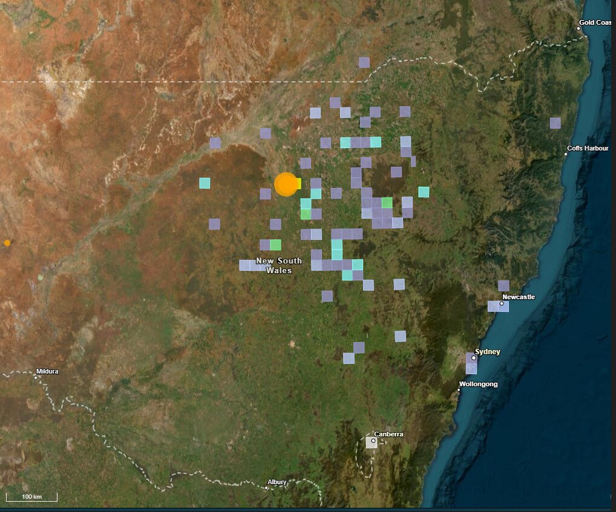
Task: Click the Sydney city label
Action: [x=488, y=352]
